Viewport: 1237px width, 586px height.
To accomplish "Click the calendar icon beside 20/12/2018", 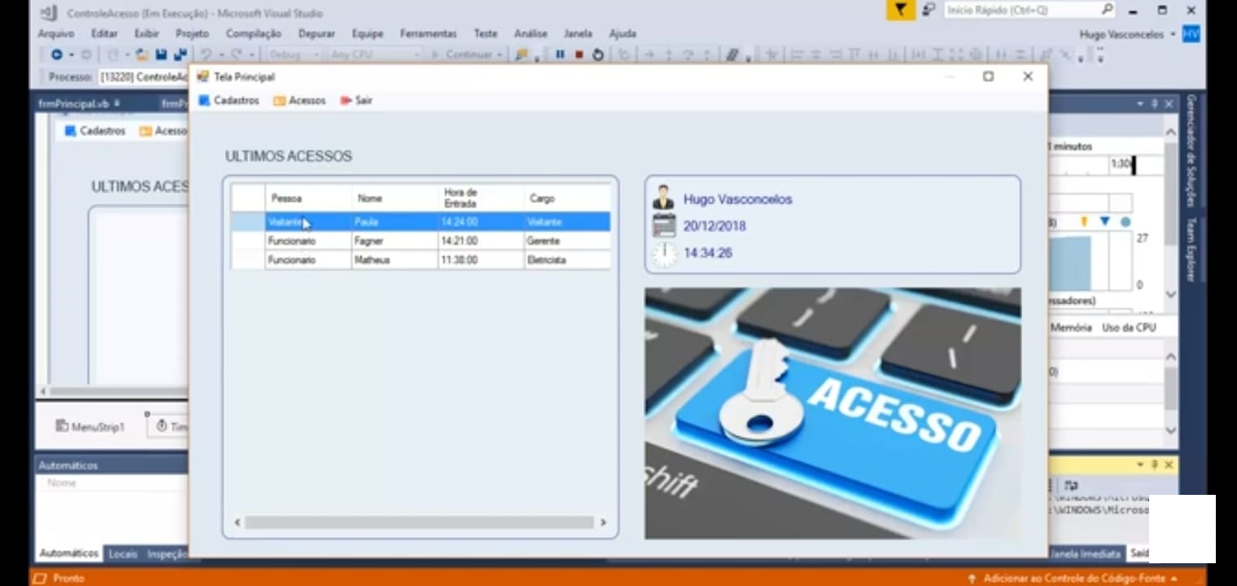I will 664,225.
